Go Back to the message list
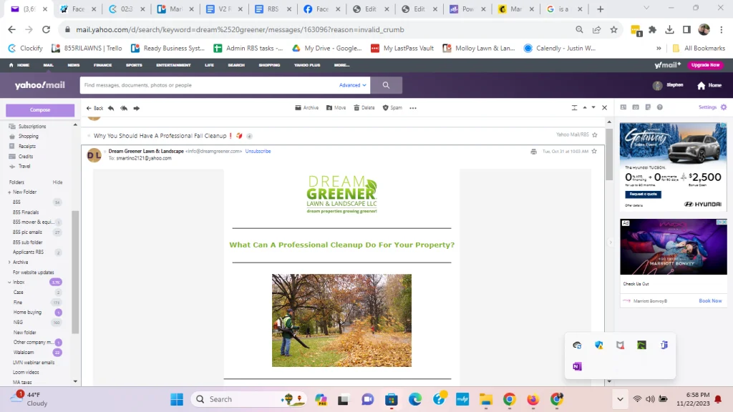The image size is (733, 412). tap(95, 108)
